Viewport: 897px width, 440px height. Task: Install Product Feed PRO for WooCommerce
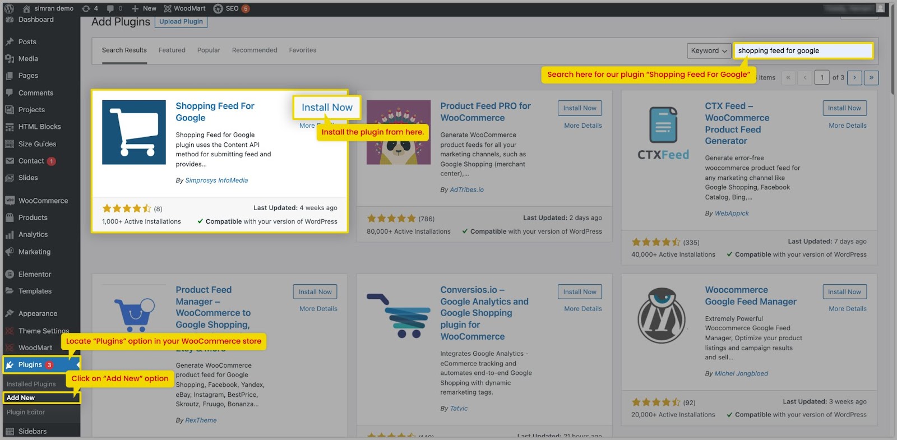pyautogui.click(x=580, y=108)
